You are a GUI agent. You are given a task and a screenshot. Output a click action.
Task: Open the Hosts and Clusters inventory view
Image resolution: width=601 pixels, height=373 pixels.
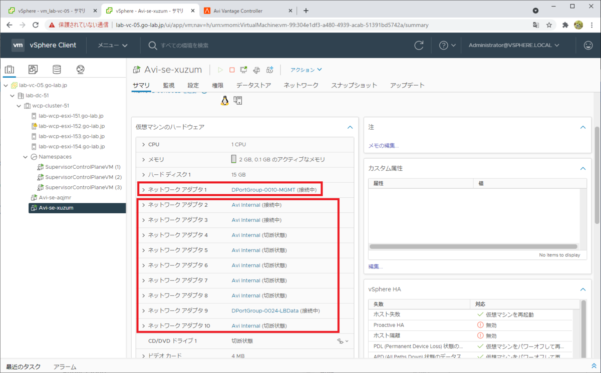(10, 69)
